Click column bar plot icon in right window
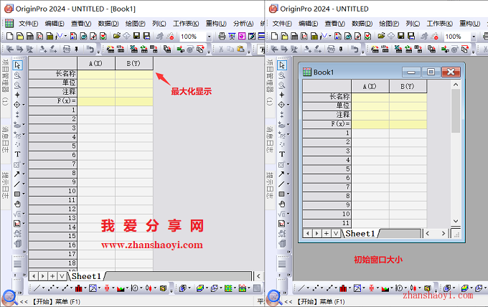 pos(343,288)
